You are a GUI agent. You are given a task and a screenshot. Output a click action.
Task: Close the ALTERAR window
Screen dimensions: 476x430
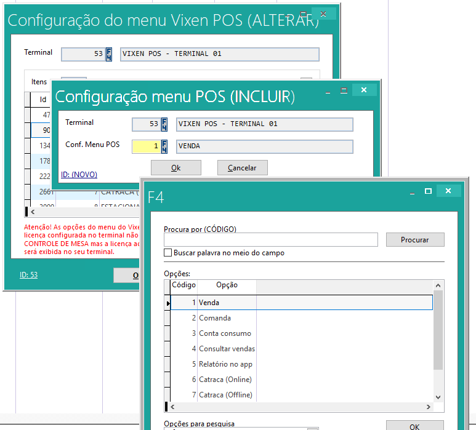(x=323, y=14)
